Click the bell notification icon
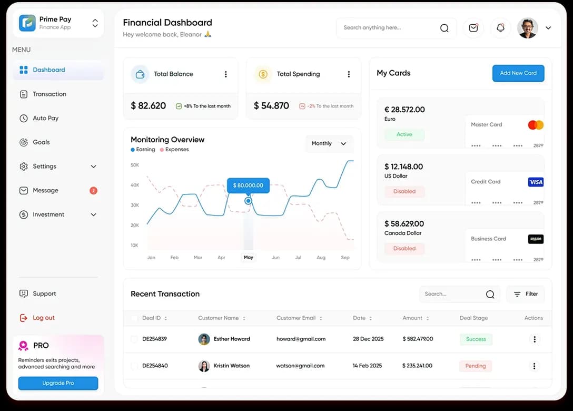573x411 pixels. tap(500, 28)
